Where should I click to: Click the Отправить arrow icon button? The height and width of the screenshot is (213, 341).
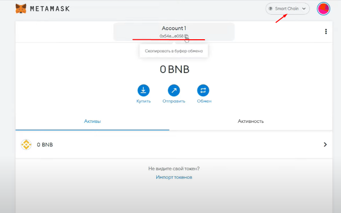[x=174, y=90]
